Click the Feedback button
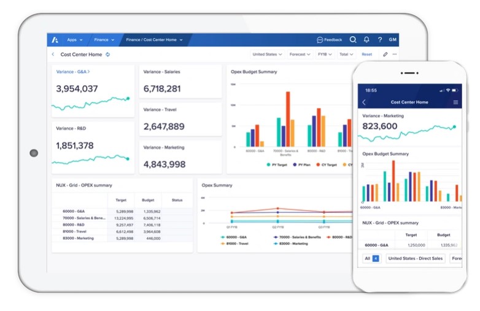The height and width of the screenshot is (311, 480). pos(330,40)
